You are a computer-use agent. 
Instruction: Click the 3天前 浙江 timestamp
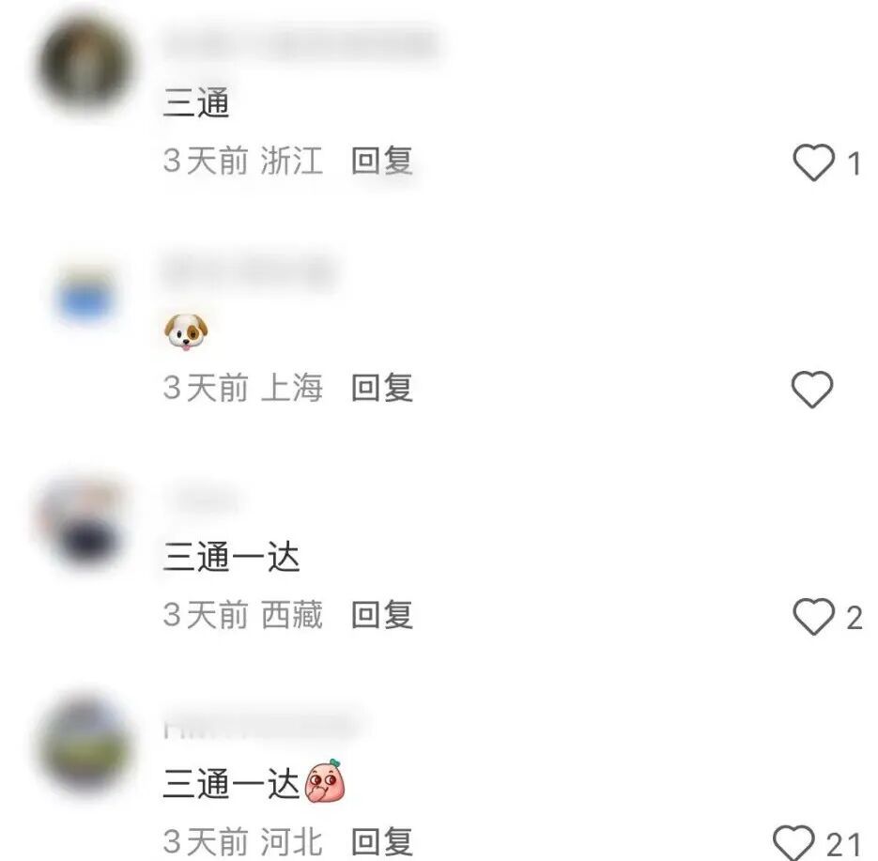[x=243, y=161]
